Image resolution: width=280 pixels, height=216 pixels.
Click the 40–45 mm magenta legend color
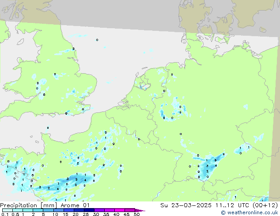tap(120, 210)
